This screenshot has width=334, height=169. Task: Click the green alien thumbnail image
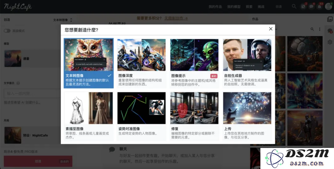pos(194,55)
